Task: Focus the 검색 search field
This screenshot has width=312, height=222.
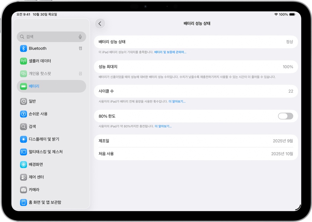Action: pos(51,37)
